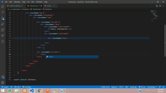Open the feedback icon in the status bar
The width and height of the screenshot is (166, 93).
(x=160, y=87)
